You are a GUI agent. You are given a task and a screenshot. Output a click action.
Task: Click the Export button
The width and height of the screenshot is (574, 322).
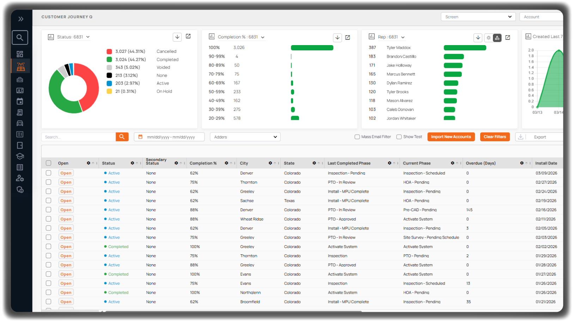coord(540,137)
